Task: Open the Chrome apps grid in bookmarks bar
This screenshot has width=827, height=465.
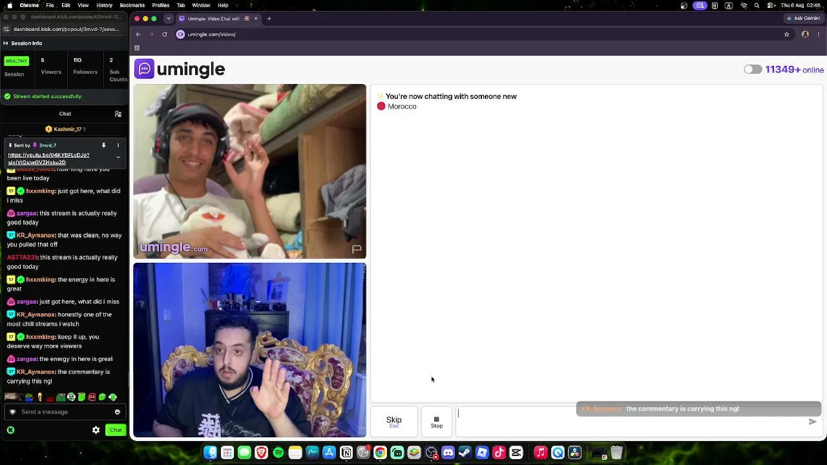Action: pos(137,48)
